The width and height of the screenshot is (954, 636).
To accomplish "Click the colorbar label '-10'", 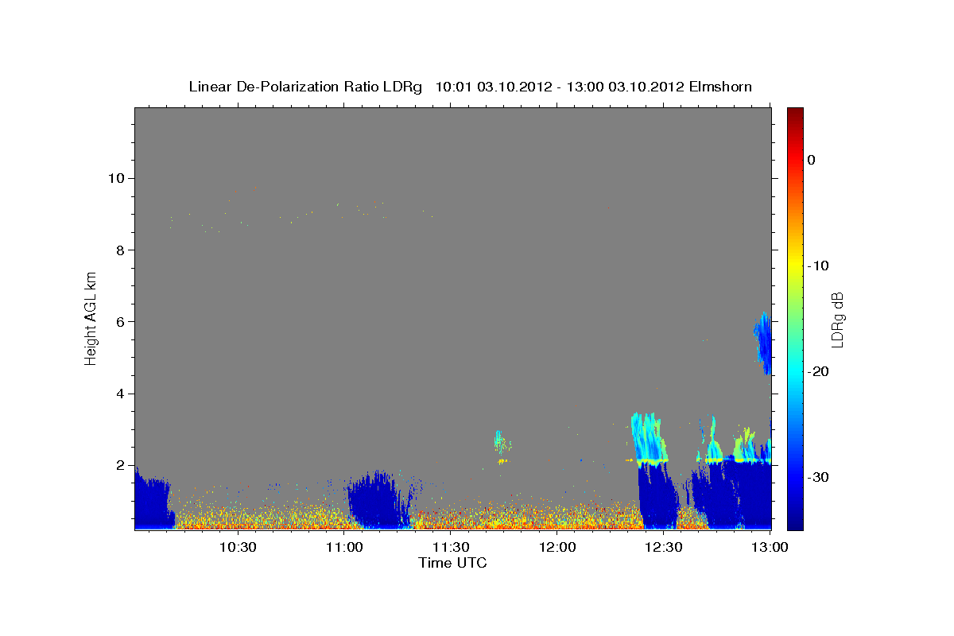I will pyautogui.click(x=819, y=266).
